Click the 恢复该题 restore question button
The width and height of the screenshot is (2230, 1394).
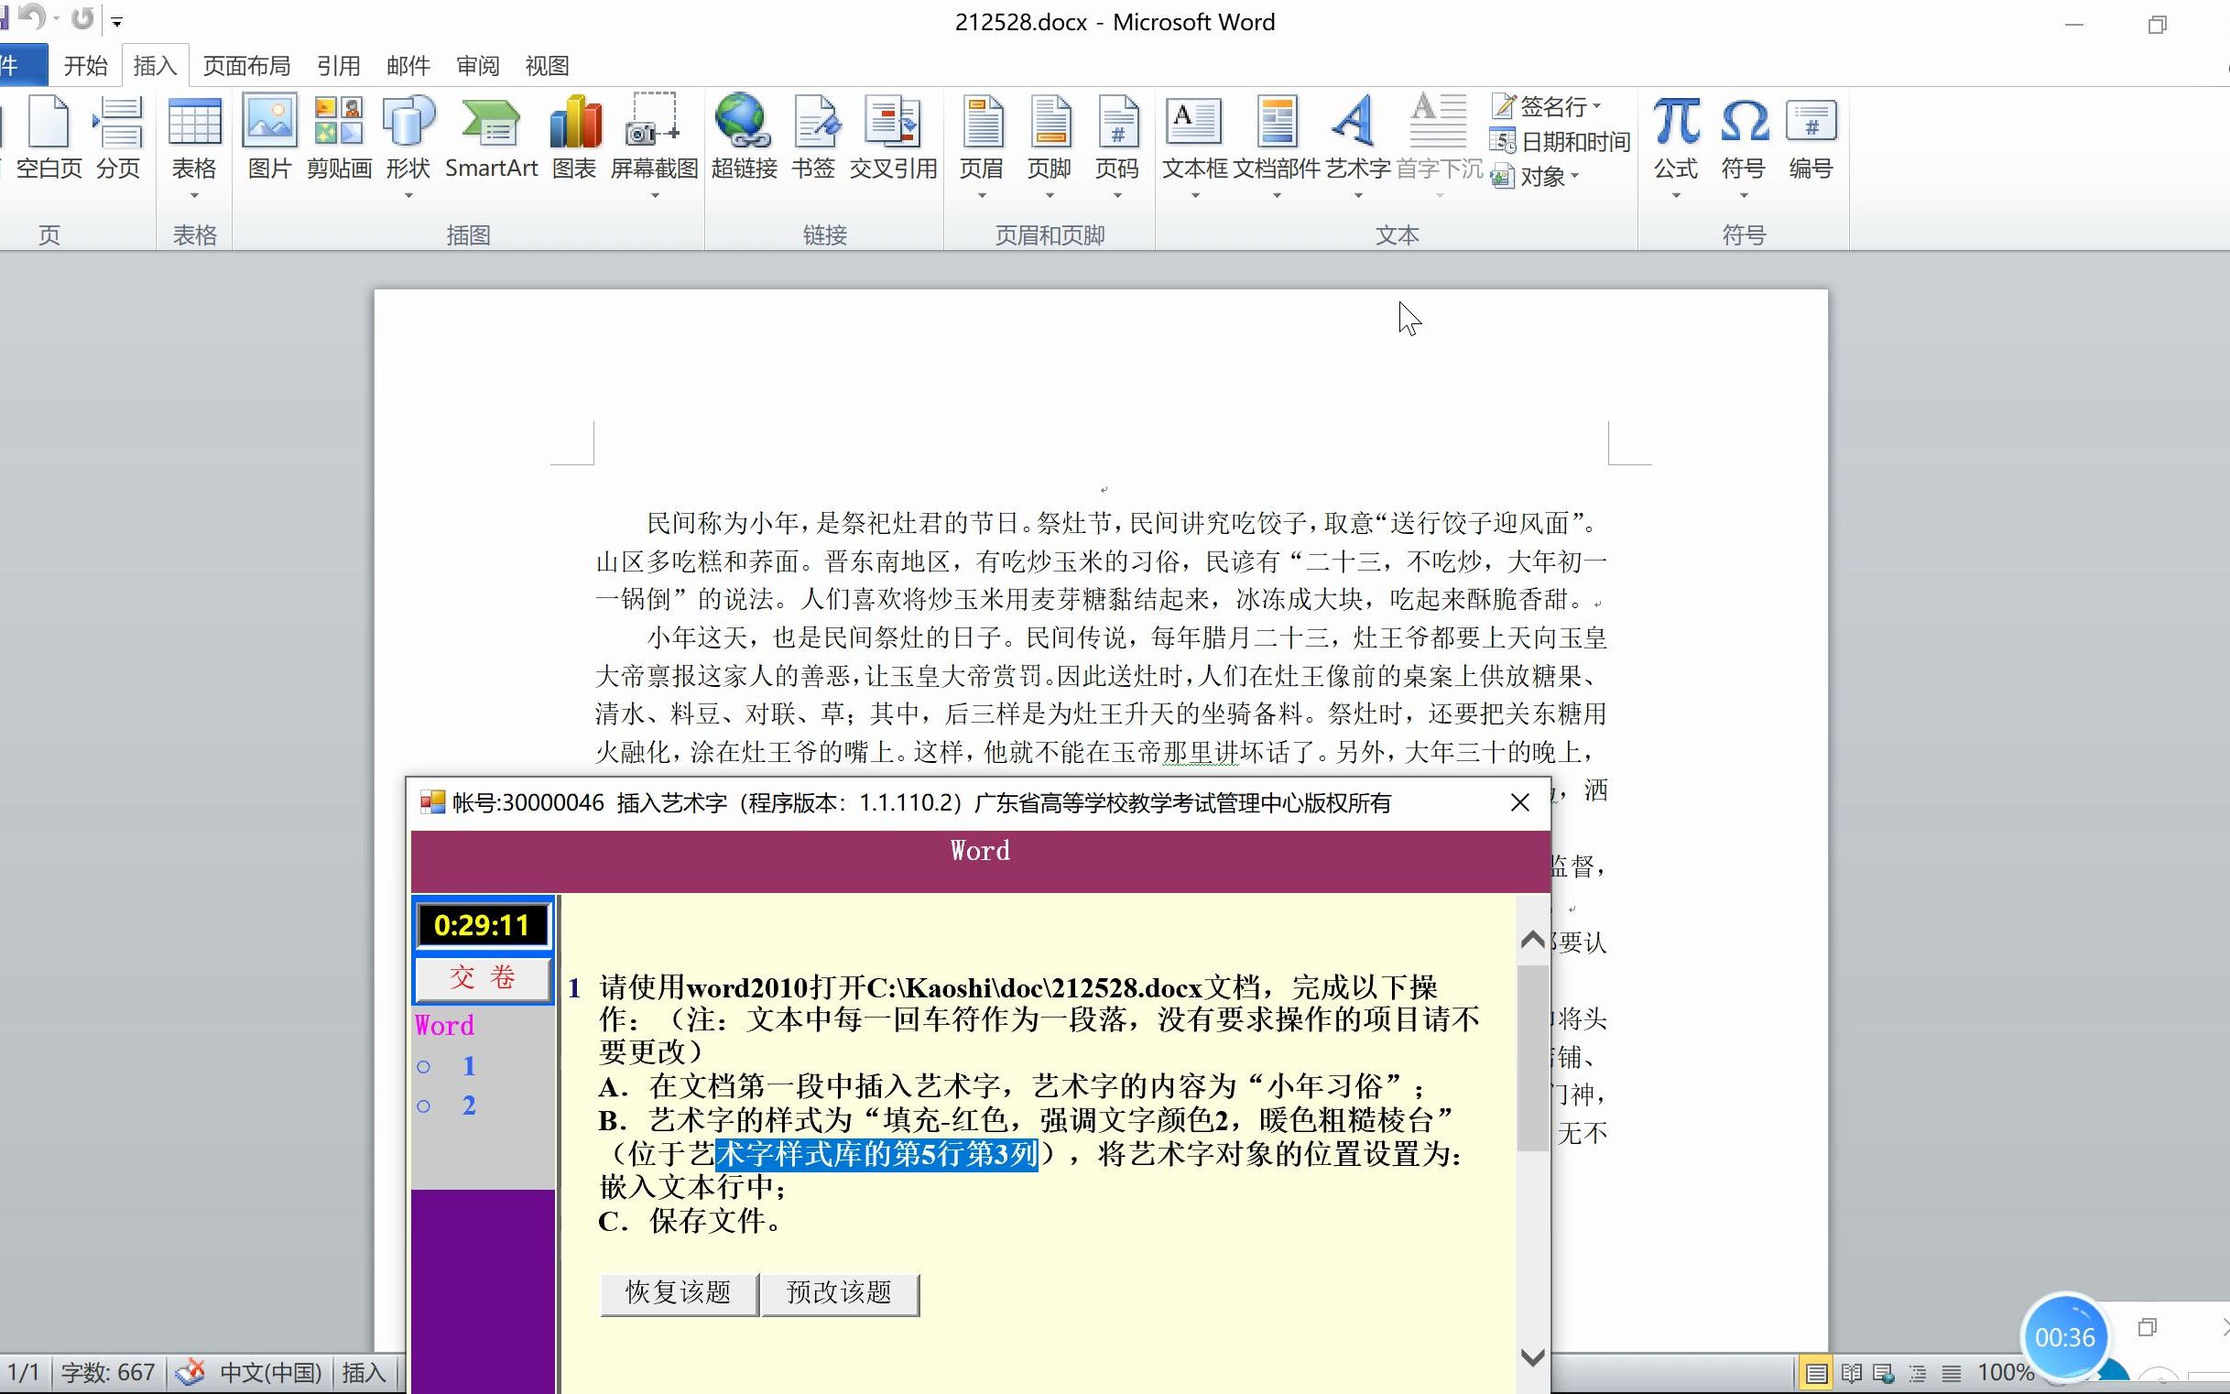point(679,1293)
